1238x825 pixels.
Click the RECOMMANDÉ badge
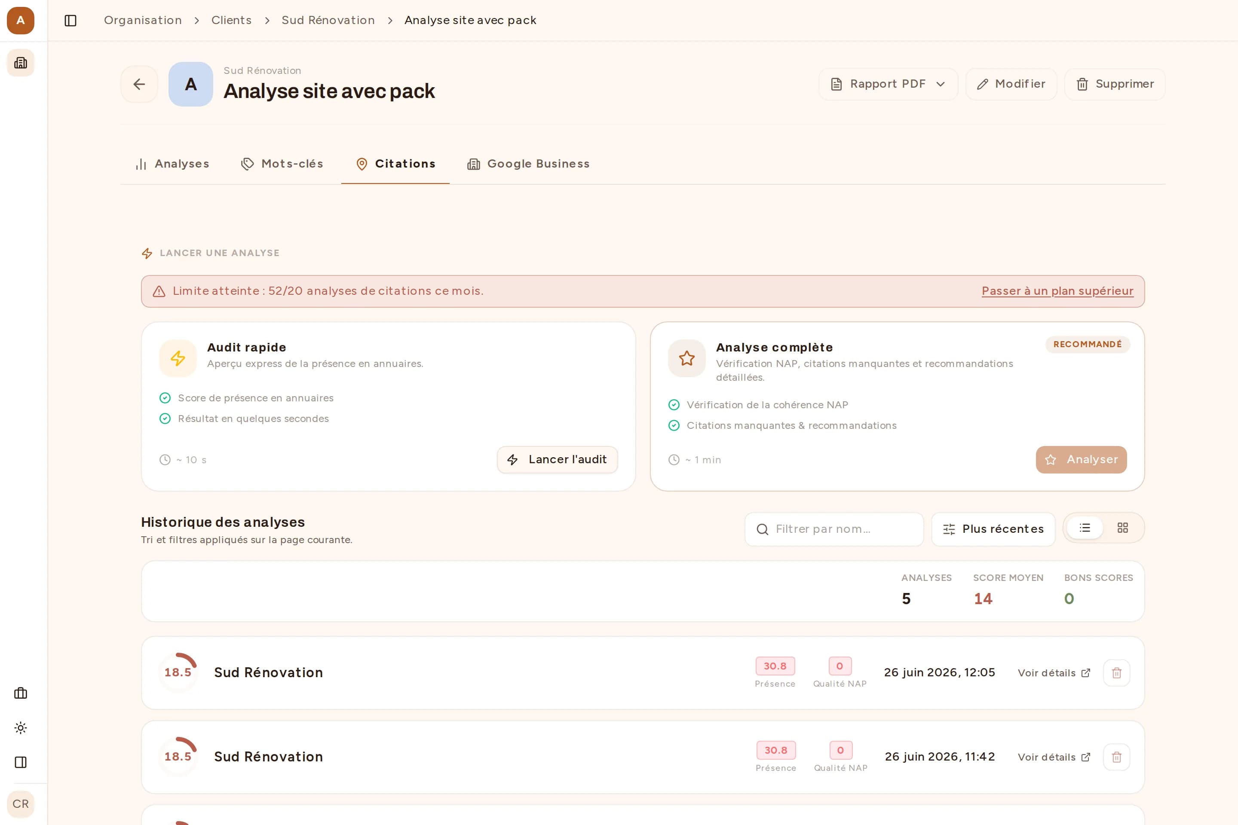(x=1088, y=344)
